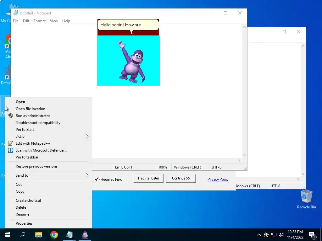This screenshot has width=322, height=241.
Task: Click background Notepad scrollbar up arrow
Action: coord(303,46)
